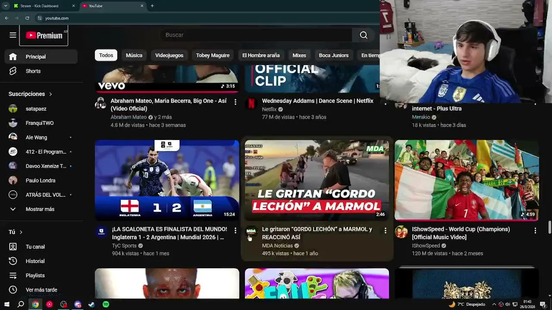Open Historial clock icon
This screenshot has height=310, width=552.
(13, 261)
